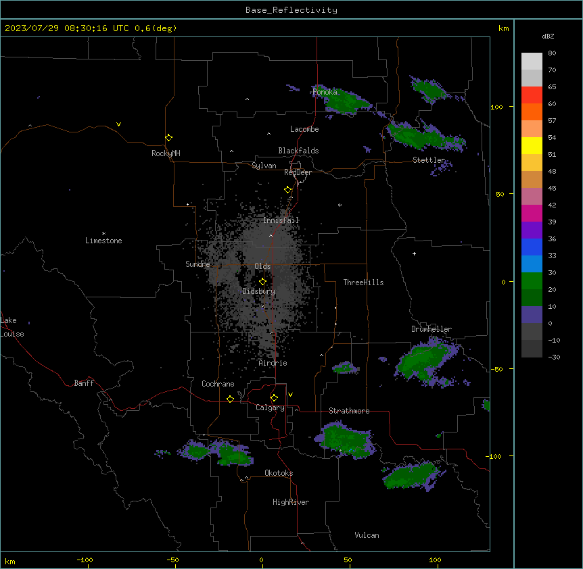Click the red swatch between 65 and 60 dBZ
This screenshot has width=583, height=569.
(x=532, y=95)
